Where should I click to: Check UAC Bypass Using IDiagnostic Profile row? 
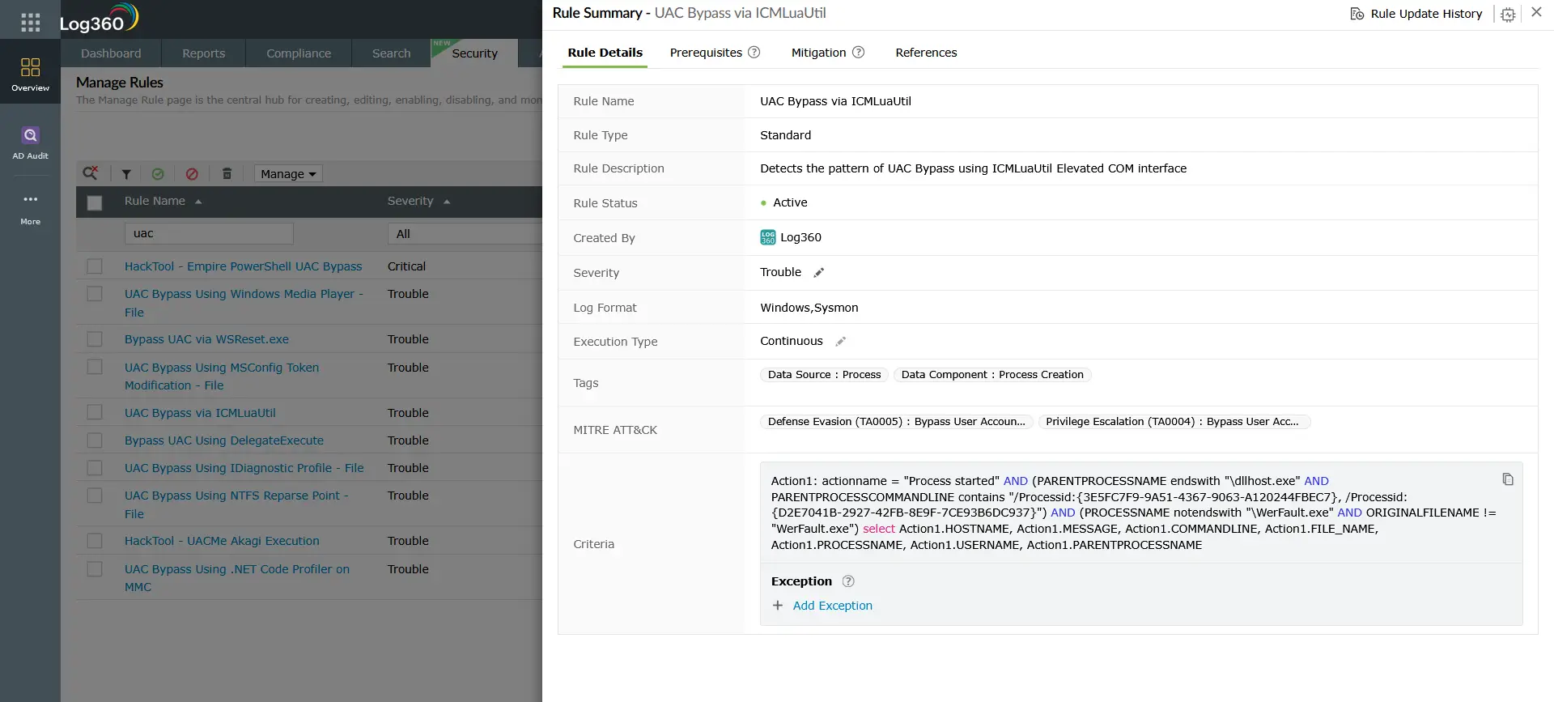coord(95,468)
